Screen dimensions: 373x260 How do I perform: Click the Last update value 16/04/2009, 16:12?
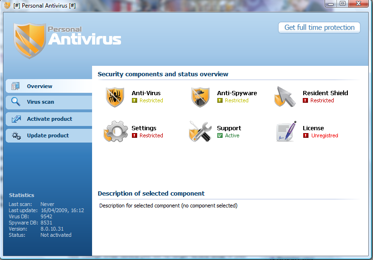pyautogui.click(x=62, y=210)
